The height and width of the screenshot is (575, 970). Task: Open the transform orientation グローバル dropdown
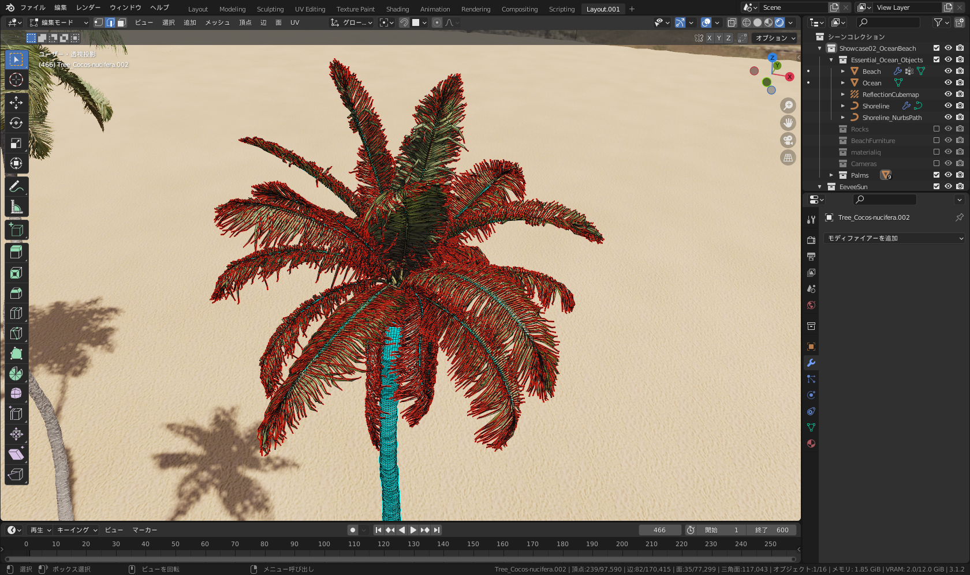351,22
